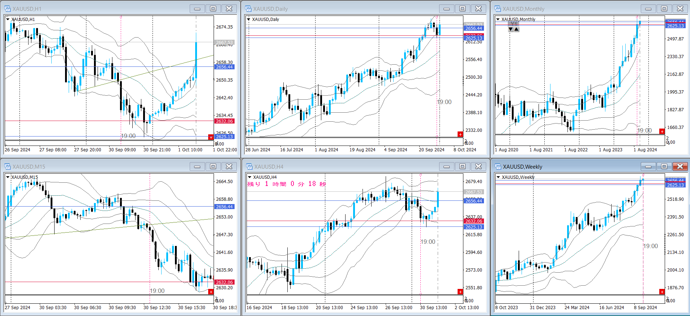Maximize the XAUUSD,Daily chart window

pyautogui.click(x=462, y=9)
